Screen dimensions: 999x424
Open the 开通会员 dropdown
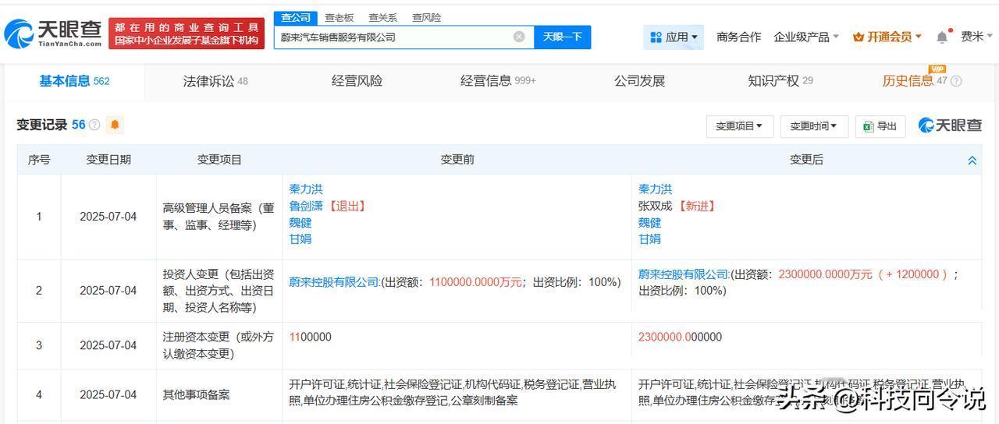click(887, 37)
